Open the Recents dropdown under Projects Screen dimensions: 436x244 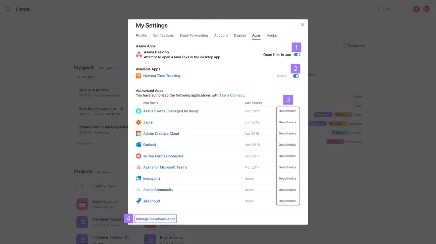point(104,172)
